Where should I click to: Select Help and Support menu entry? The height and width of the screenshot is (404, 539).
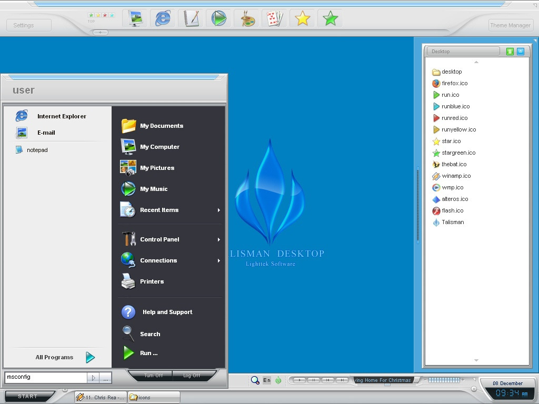(167, 312)
